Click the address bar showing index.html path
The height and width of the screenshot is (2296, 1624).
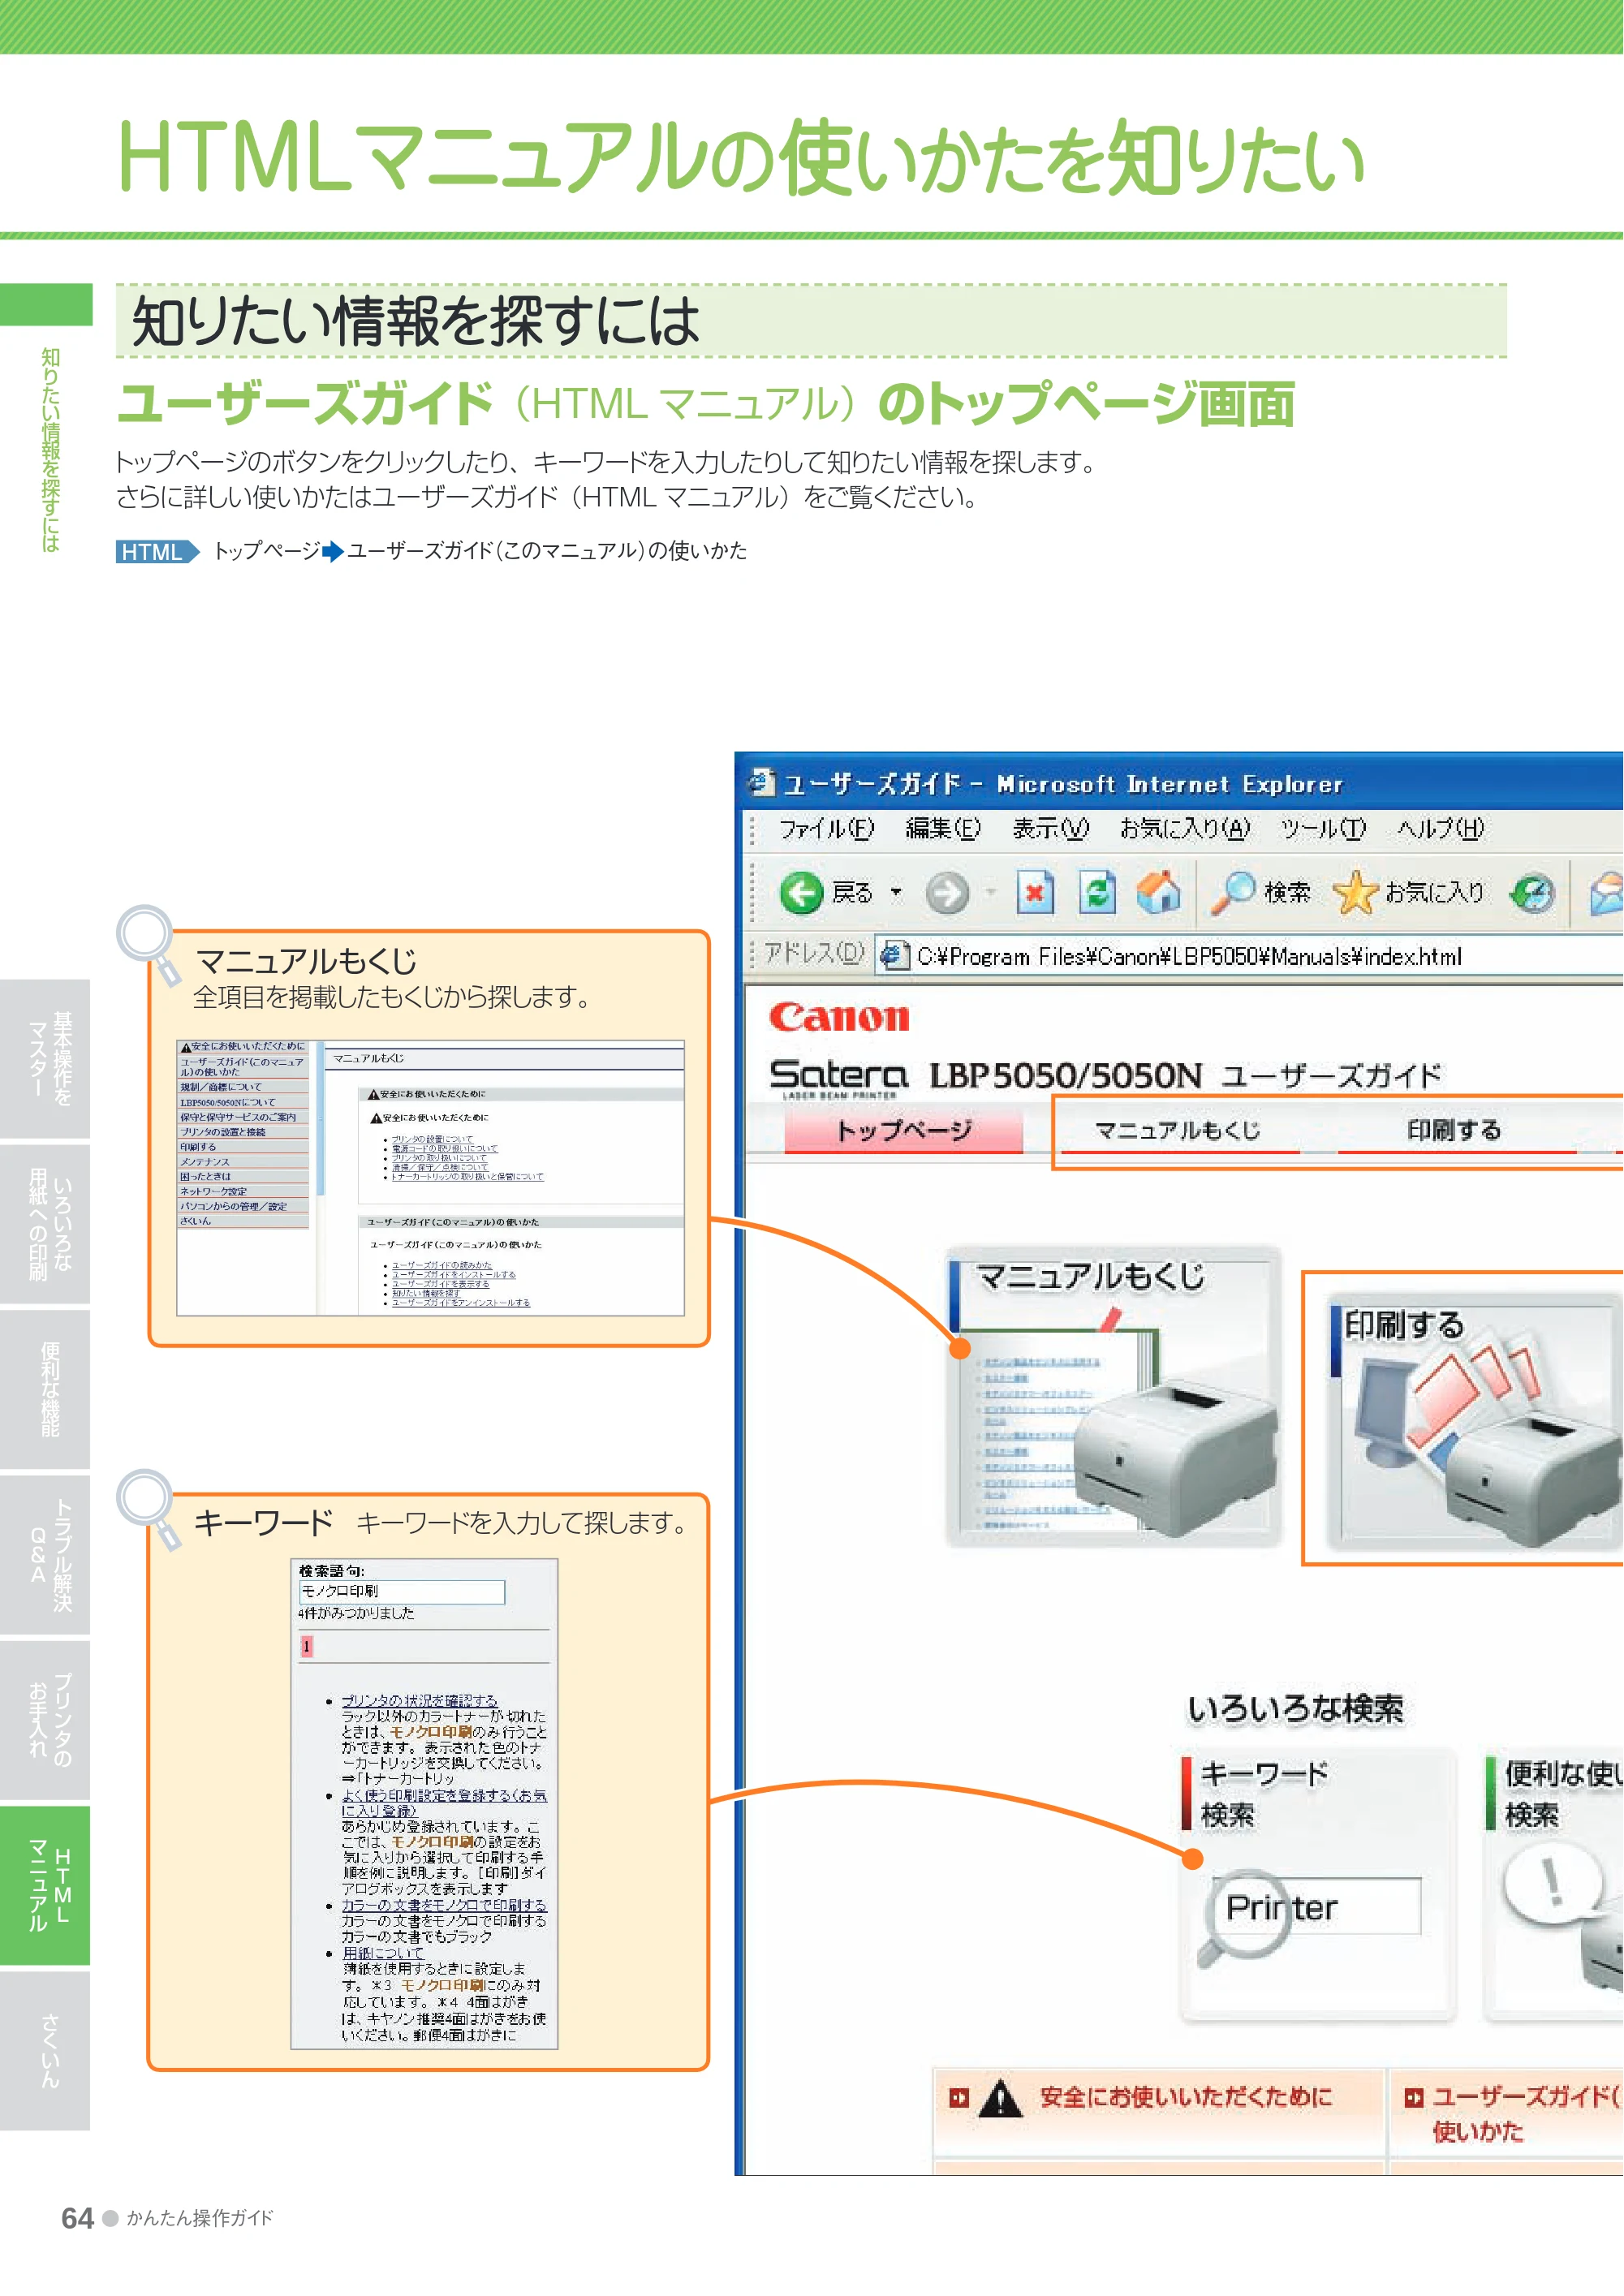click(x=1250, y=955)
